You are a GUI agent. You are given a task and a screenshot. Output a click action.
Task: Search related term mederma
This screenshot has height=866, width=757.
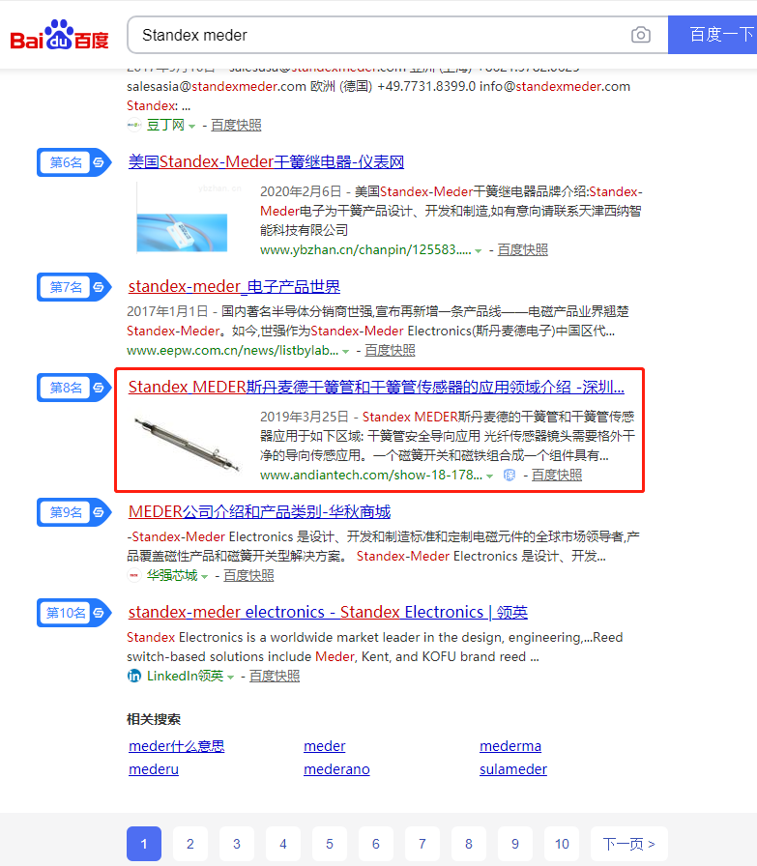(510, 746)
